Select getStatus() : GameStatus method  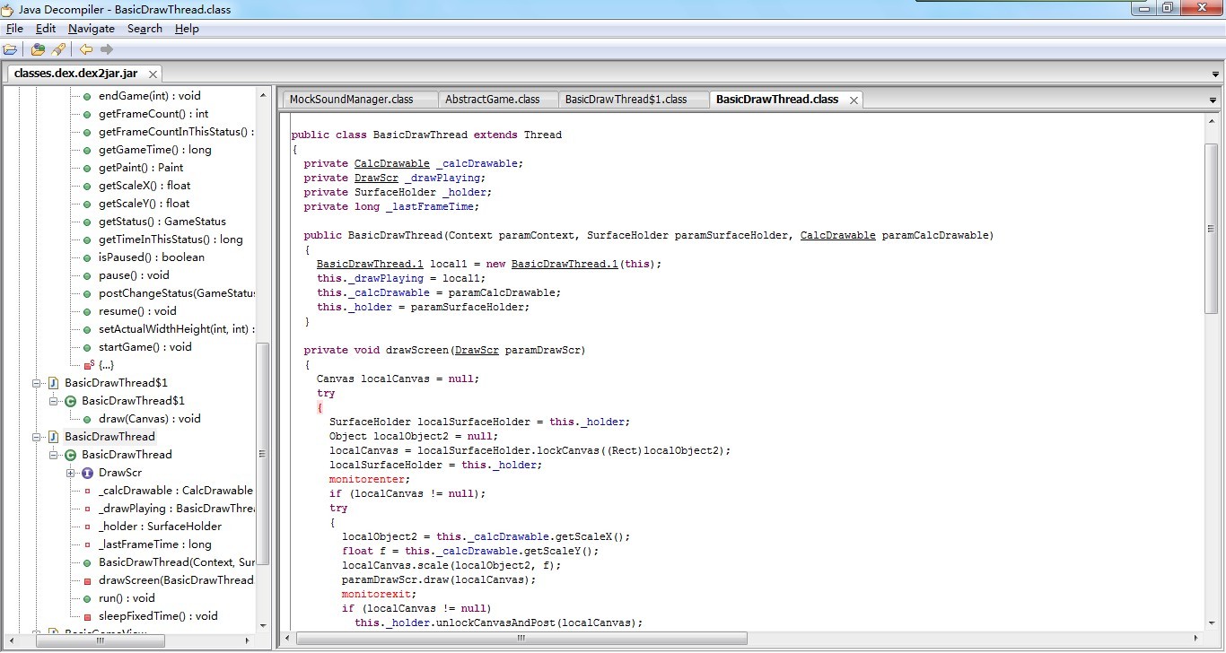tap(162, 222)
